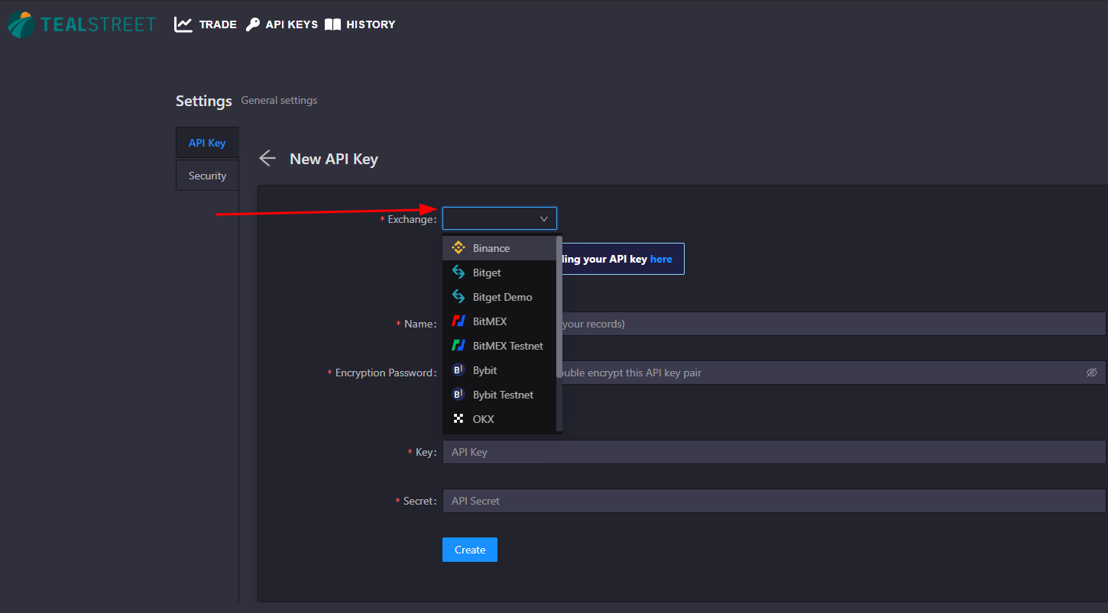Focus the Encryption Password field
This screenshot has width=1108, height=613.
coord(774,373)
